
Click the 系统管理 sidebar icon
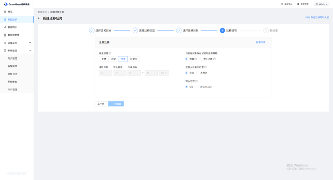pyautogui.click(x=5, y=51)
